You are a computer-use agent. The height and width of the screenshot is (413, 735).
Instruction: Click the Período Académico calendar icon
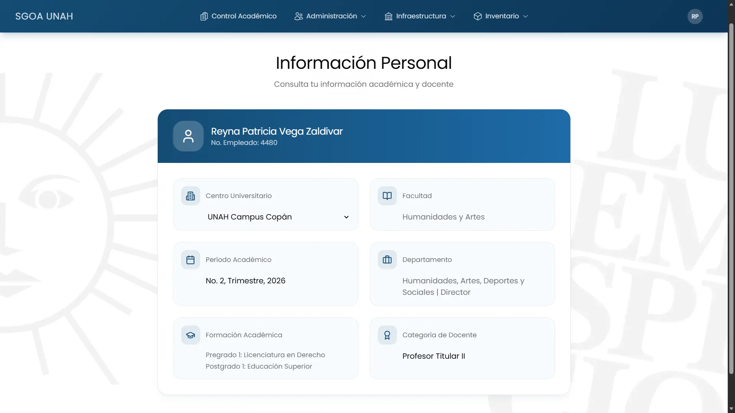191,260
